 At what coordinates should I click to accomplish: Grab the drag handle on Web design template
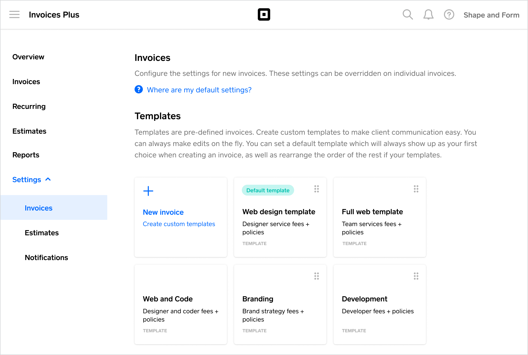point(316,189)
